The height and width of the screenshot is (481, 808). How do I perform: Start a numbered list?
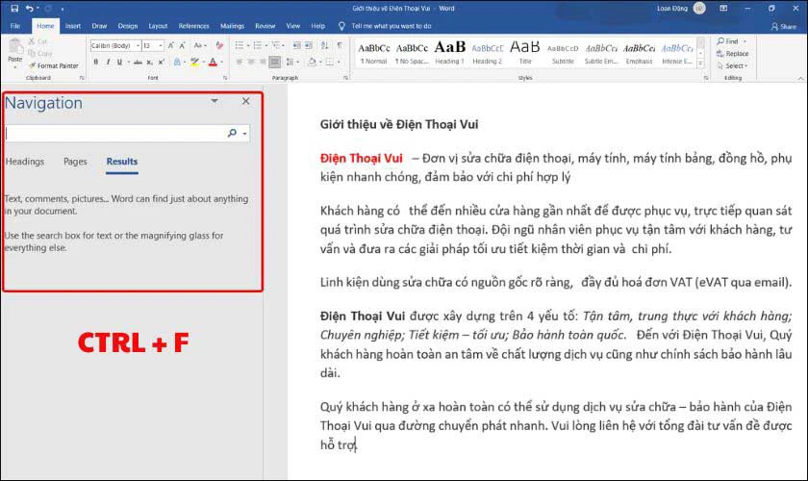[258, 46]
